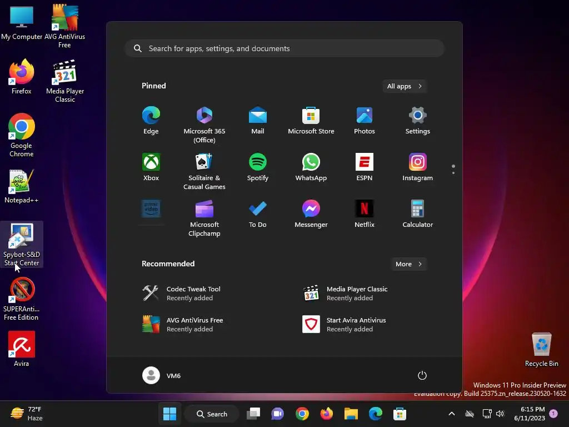
Task: Launch Microsoft 365 (Office) pinned app
Action: click(x=204, y=125)
